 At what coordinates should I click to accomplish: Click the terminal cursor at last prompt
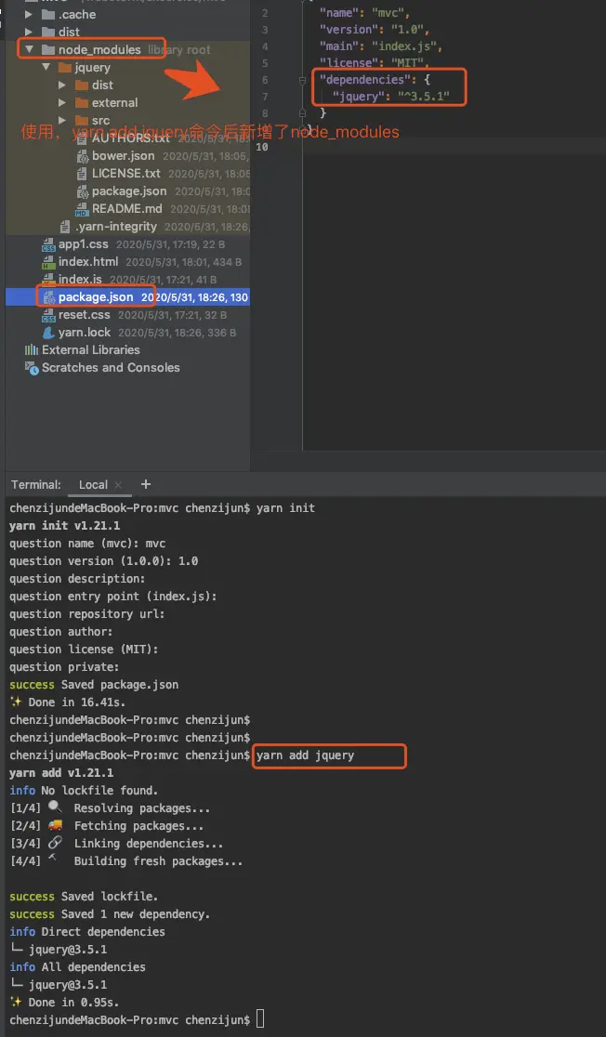click(x=260, y=1019)
